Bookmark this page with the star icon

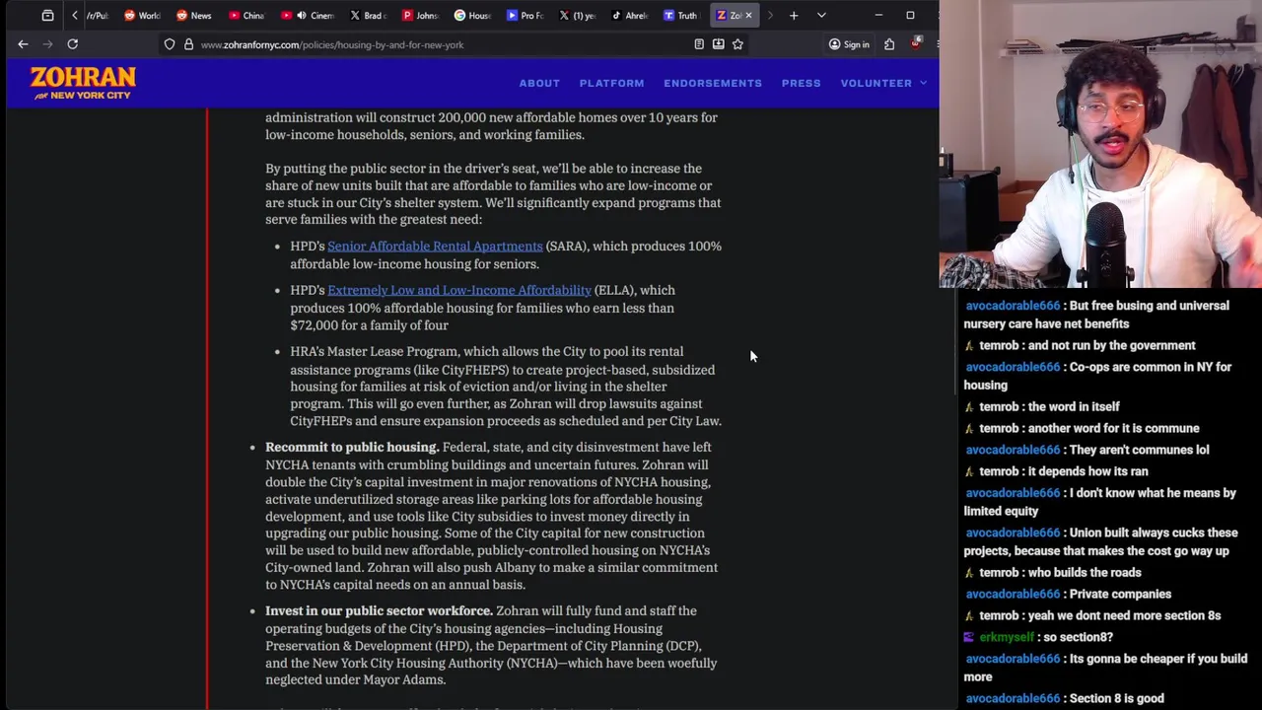pyautogui.click(x=737, y=44)
